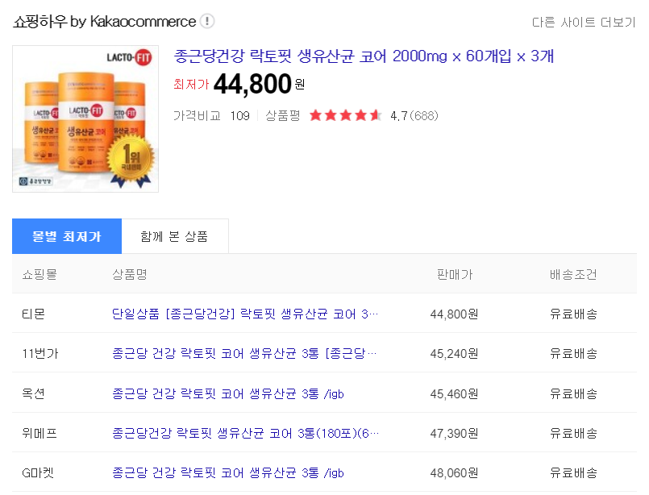Viewport: 649px width, 495px height.
Task: Click the star rating icons
Action: (345, 115)
